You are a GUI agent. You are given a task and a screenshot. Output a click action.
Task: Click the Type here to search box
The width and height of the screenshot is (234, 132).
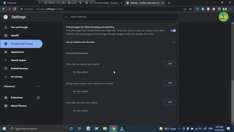tap(38, 129)
